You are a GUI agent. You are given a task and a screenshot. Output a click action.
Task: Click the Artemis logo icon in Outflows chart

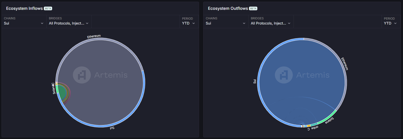284,75
